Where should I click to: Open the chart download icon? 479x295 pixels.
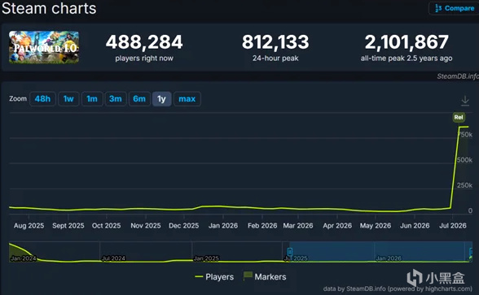click(465, 100)
